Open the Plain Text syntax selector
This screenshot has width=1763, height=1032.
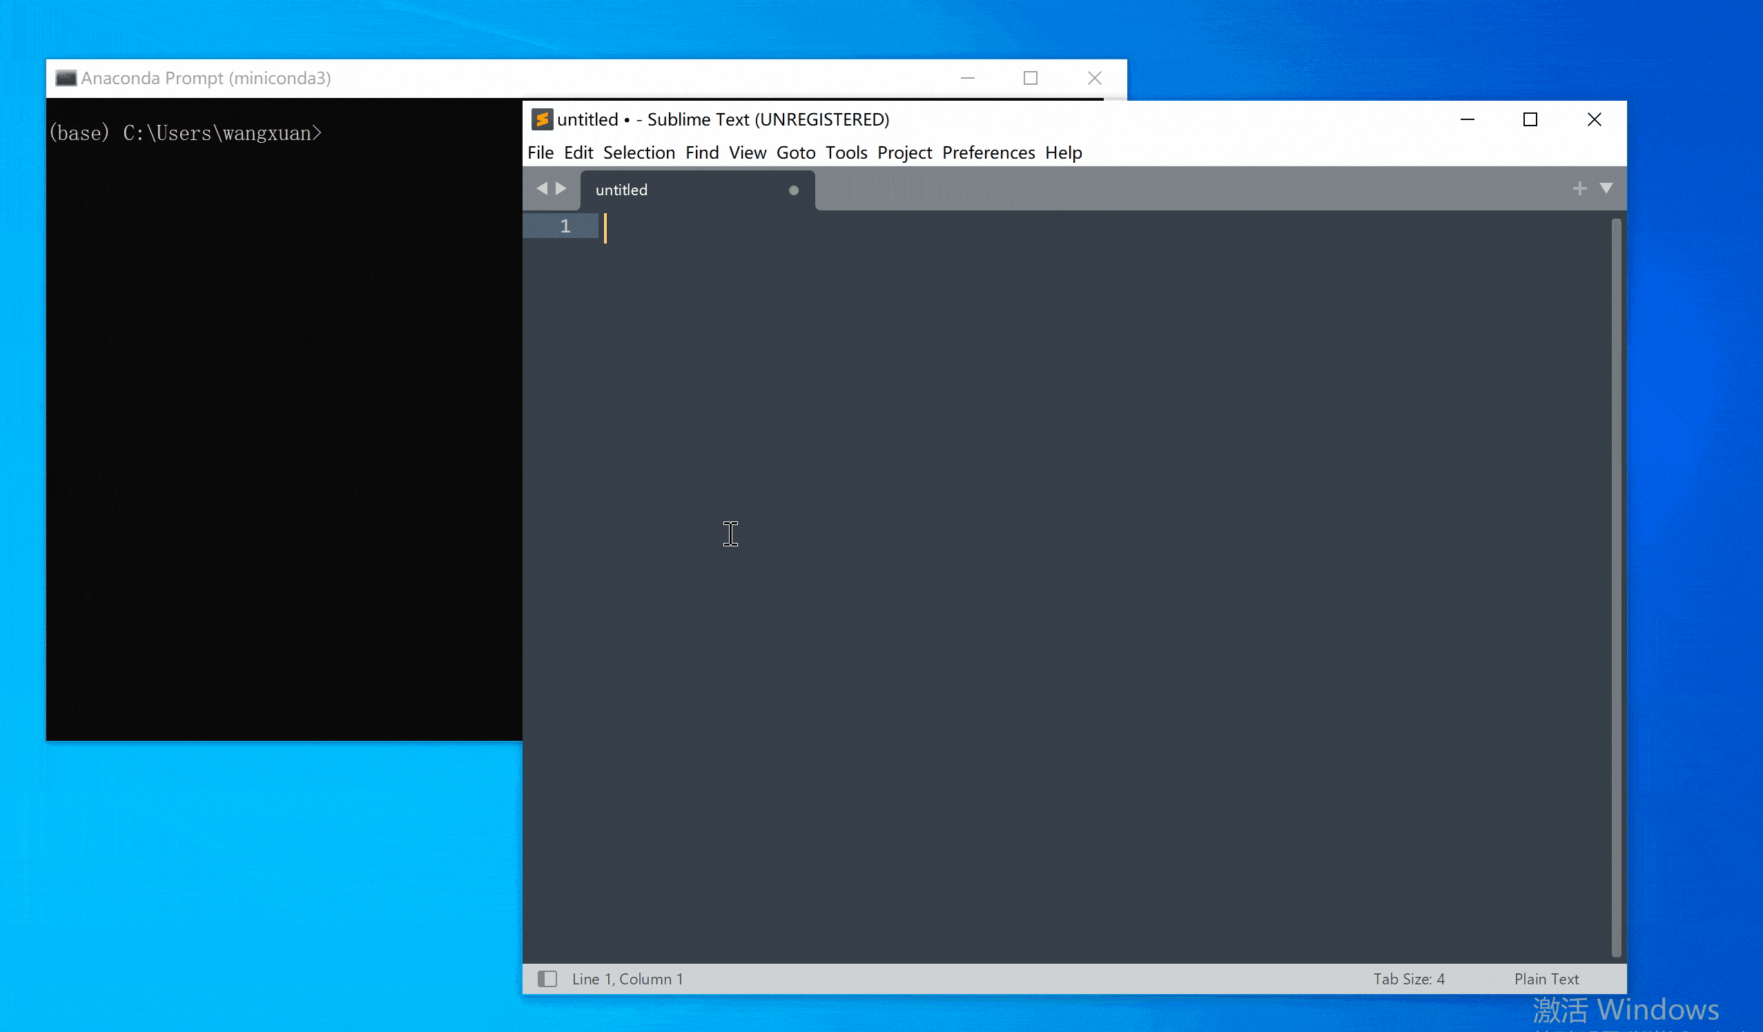coord(1546,979)
